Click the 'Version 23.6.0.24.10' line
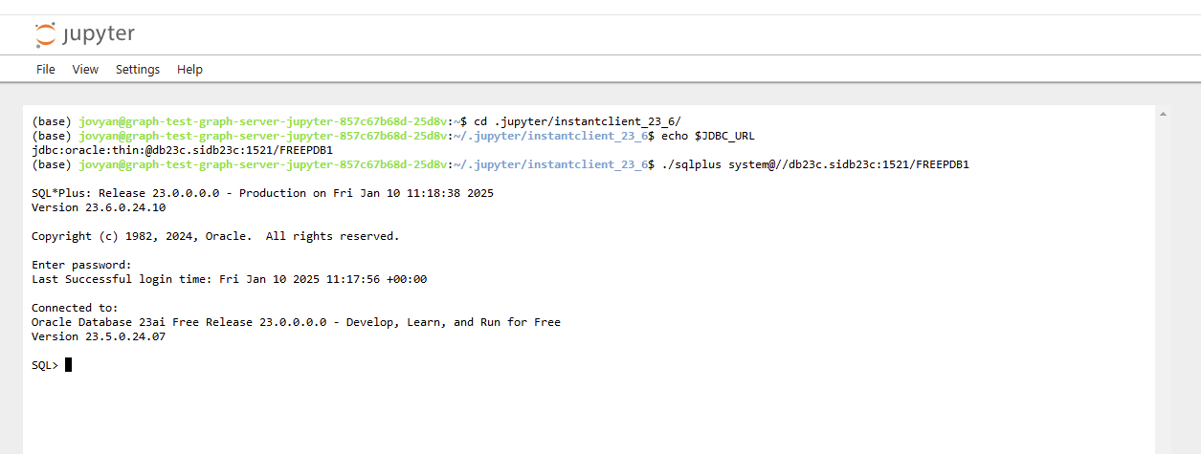Image resolution: width=1201 pixels, height=454 pixels. point(99,207)
